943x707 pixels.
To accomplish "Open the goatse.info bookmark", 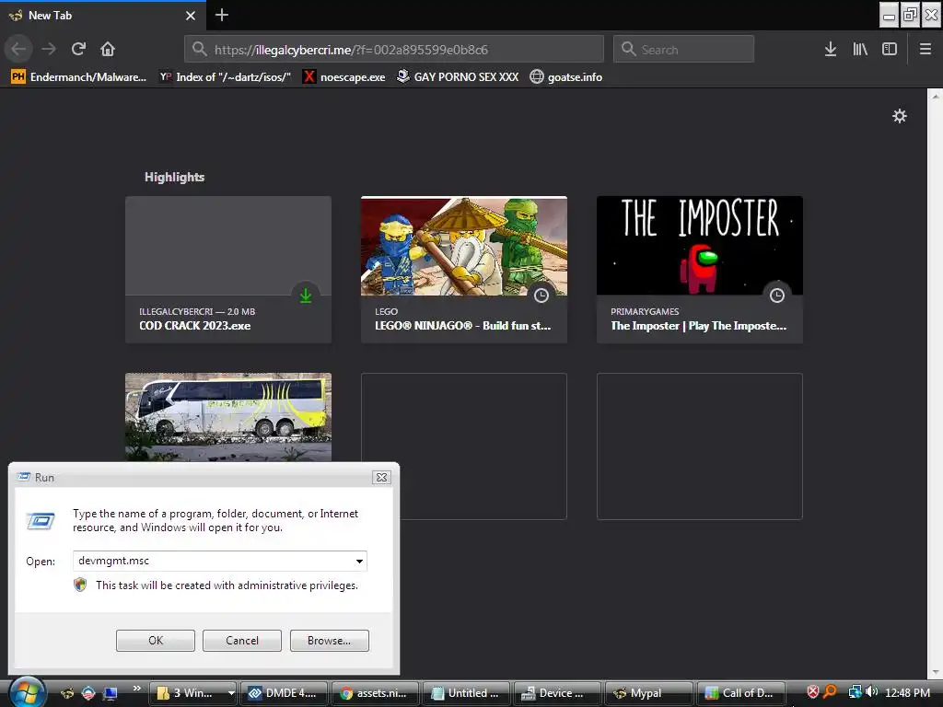I will tap(566, 77).
